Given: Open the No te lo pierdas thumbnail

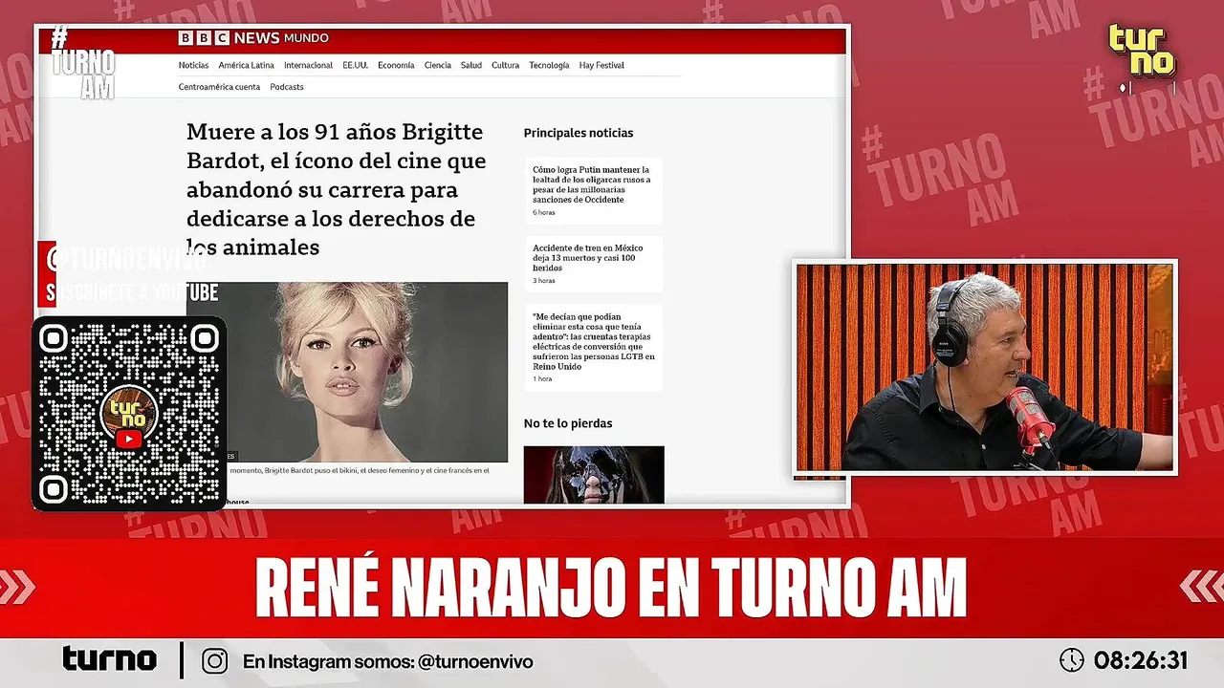Looking at the screenshot, I should pyautogui.click(x=594, y=474).
